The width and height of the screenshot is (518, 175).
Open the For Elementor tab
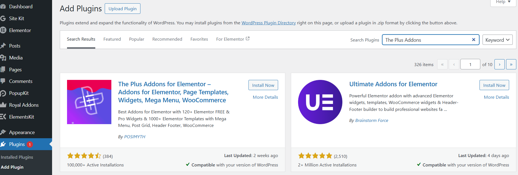coord(230,39)
